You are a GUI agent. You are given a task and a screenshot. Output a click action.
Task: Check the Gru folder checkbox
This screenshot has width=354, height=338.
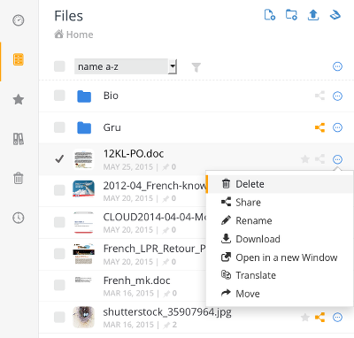[x=59, y=127]
